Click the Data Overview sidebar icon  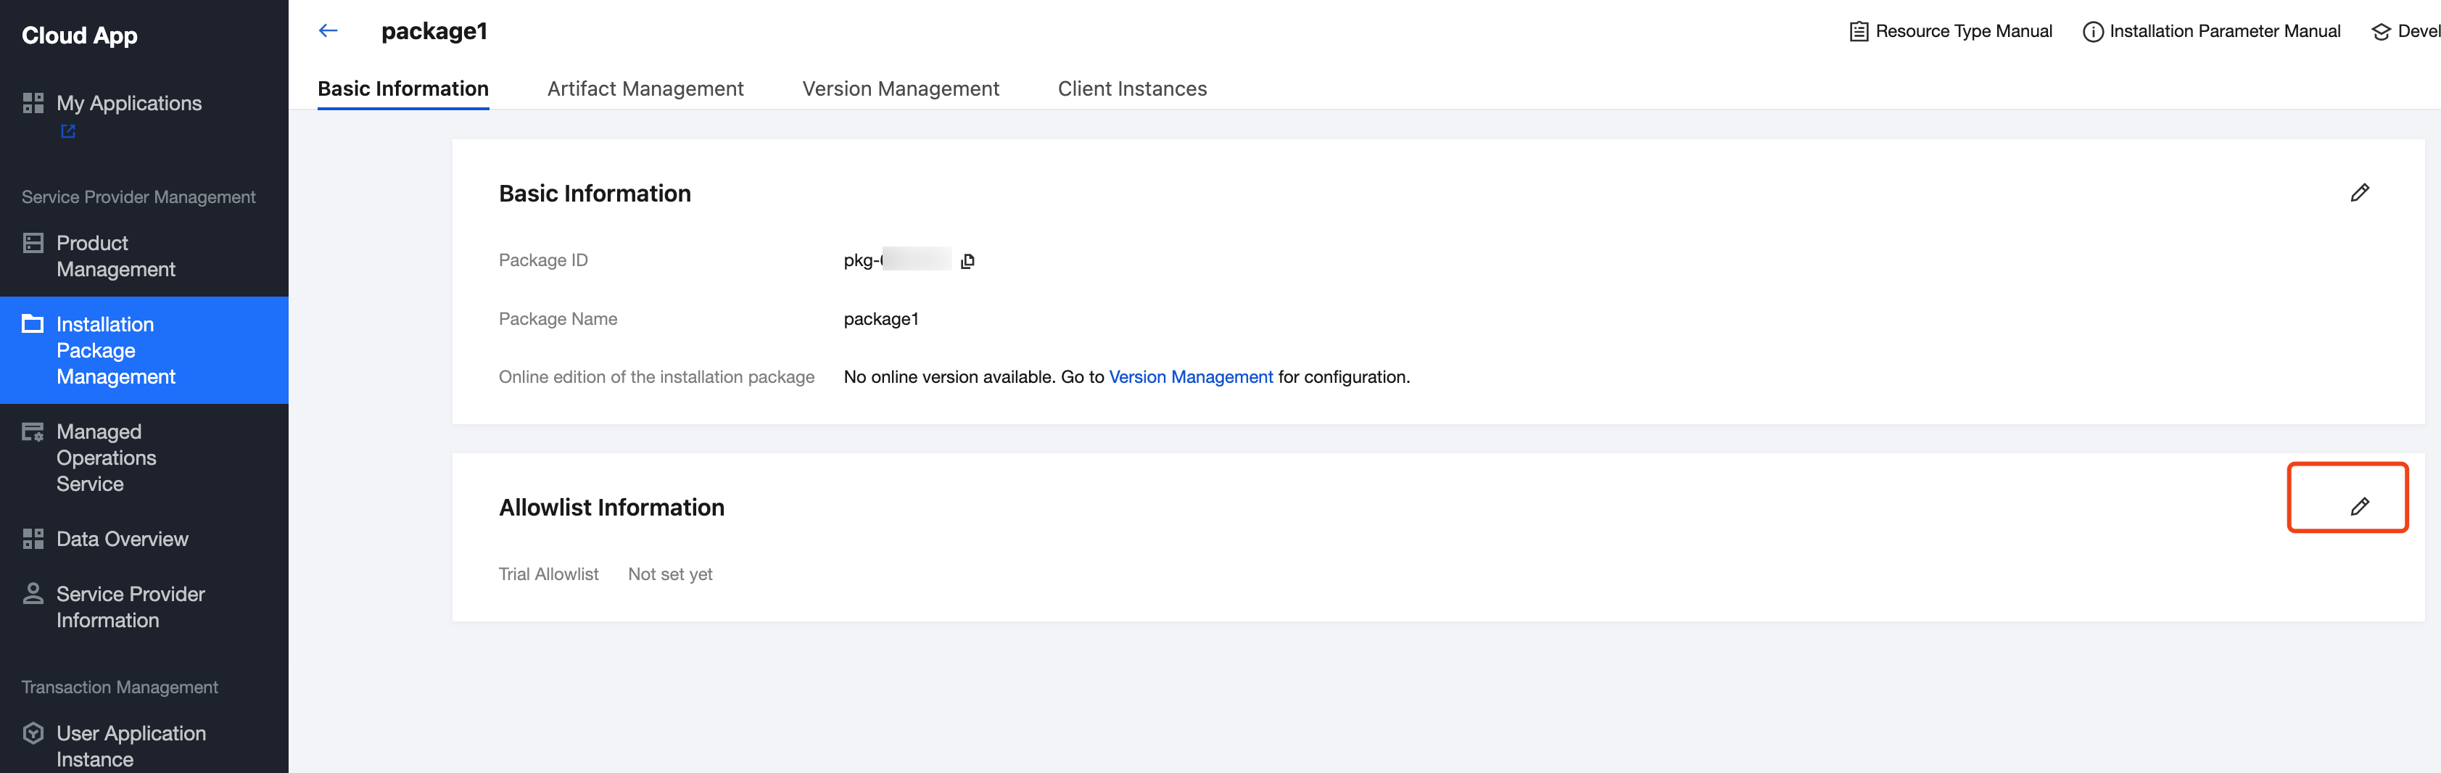33,539
